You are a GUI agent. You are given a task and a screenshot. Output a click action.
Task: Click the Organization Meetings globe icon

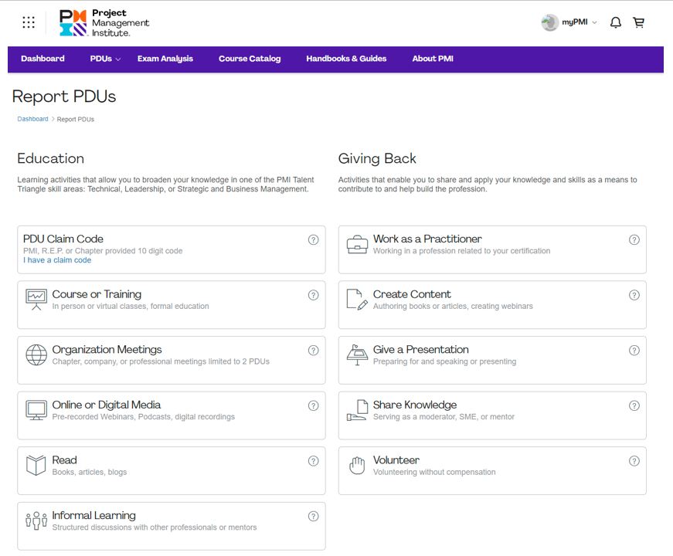(x=36, y=355)
